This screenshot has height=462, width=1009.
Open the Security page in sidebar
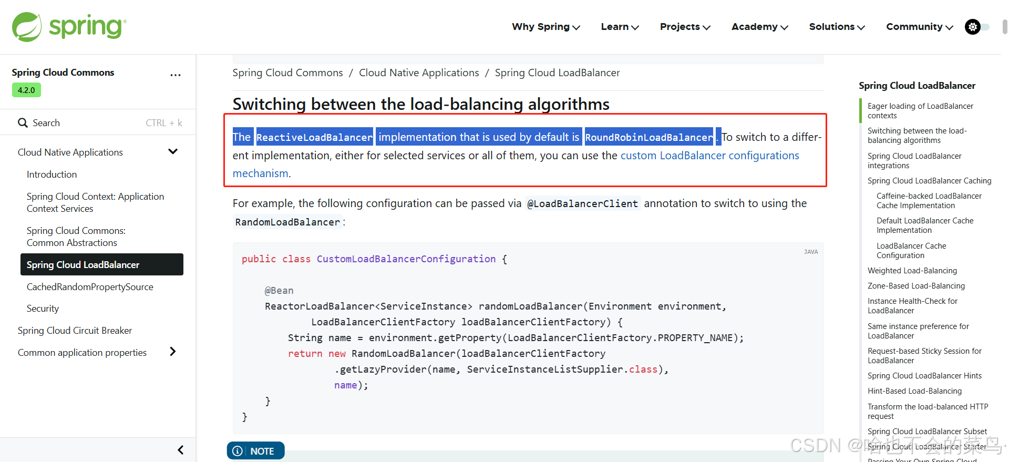43,309
